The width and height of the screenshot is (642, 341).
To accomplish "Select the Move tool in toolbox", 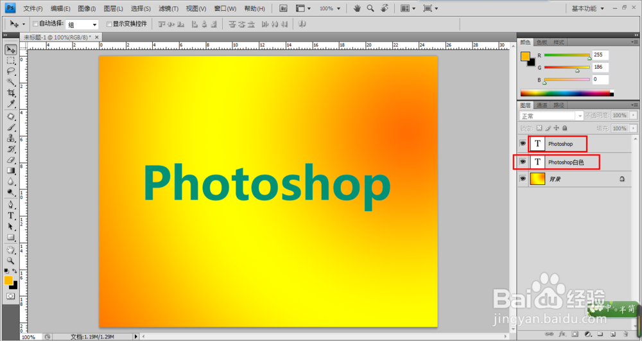I will coord(11,49).
